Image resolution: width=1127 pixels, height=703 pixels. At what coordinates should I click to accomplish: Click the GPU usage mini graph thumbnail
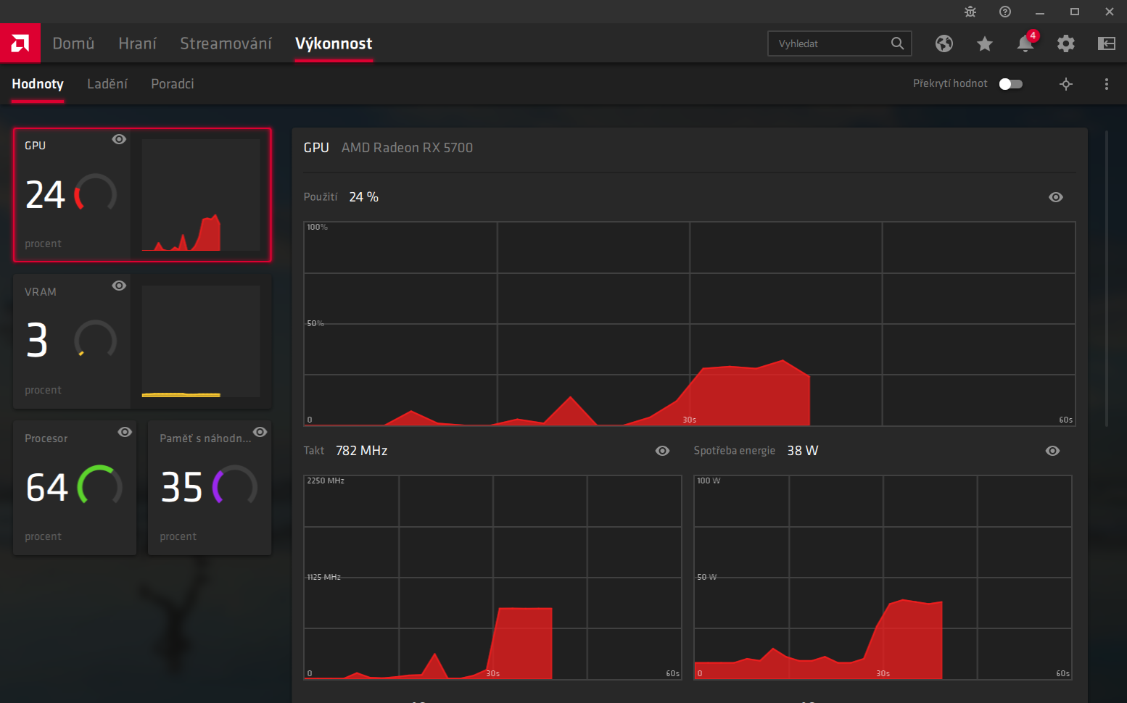coord(201,195)
